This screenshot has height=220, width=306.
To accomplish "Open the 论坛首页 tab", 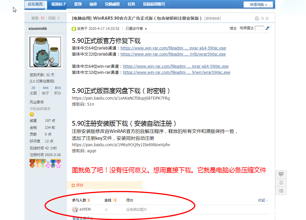I will [x=35, y=4].
